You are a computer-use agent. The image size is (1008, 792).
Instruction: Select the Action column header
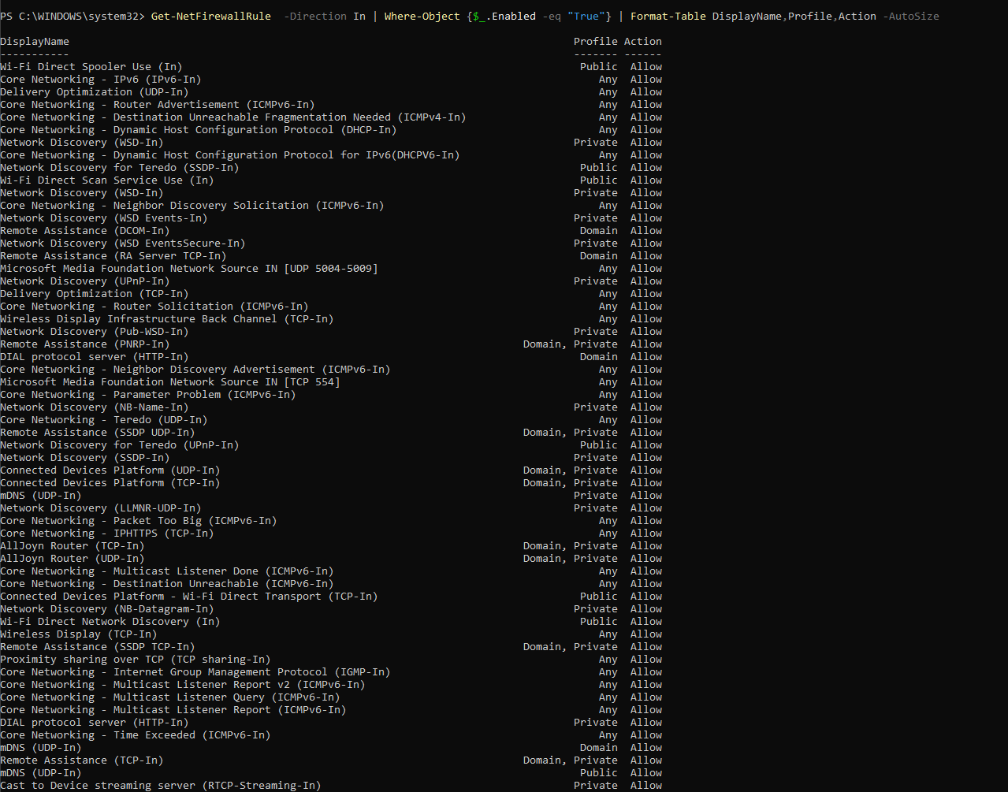(x=642, y=41)
